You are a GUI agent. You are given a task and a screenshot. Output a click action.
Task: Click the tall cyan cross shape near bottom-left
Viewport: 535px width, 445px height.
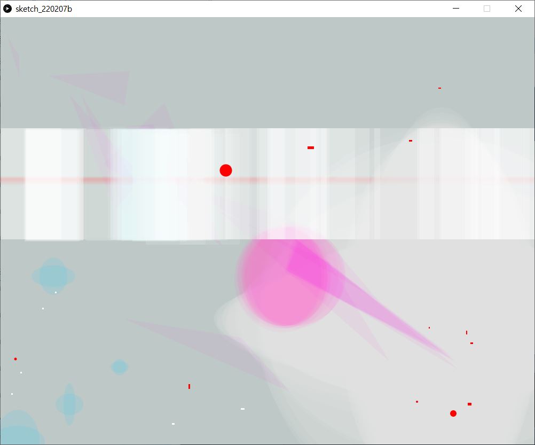69,404
